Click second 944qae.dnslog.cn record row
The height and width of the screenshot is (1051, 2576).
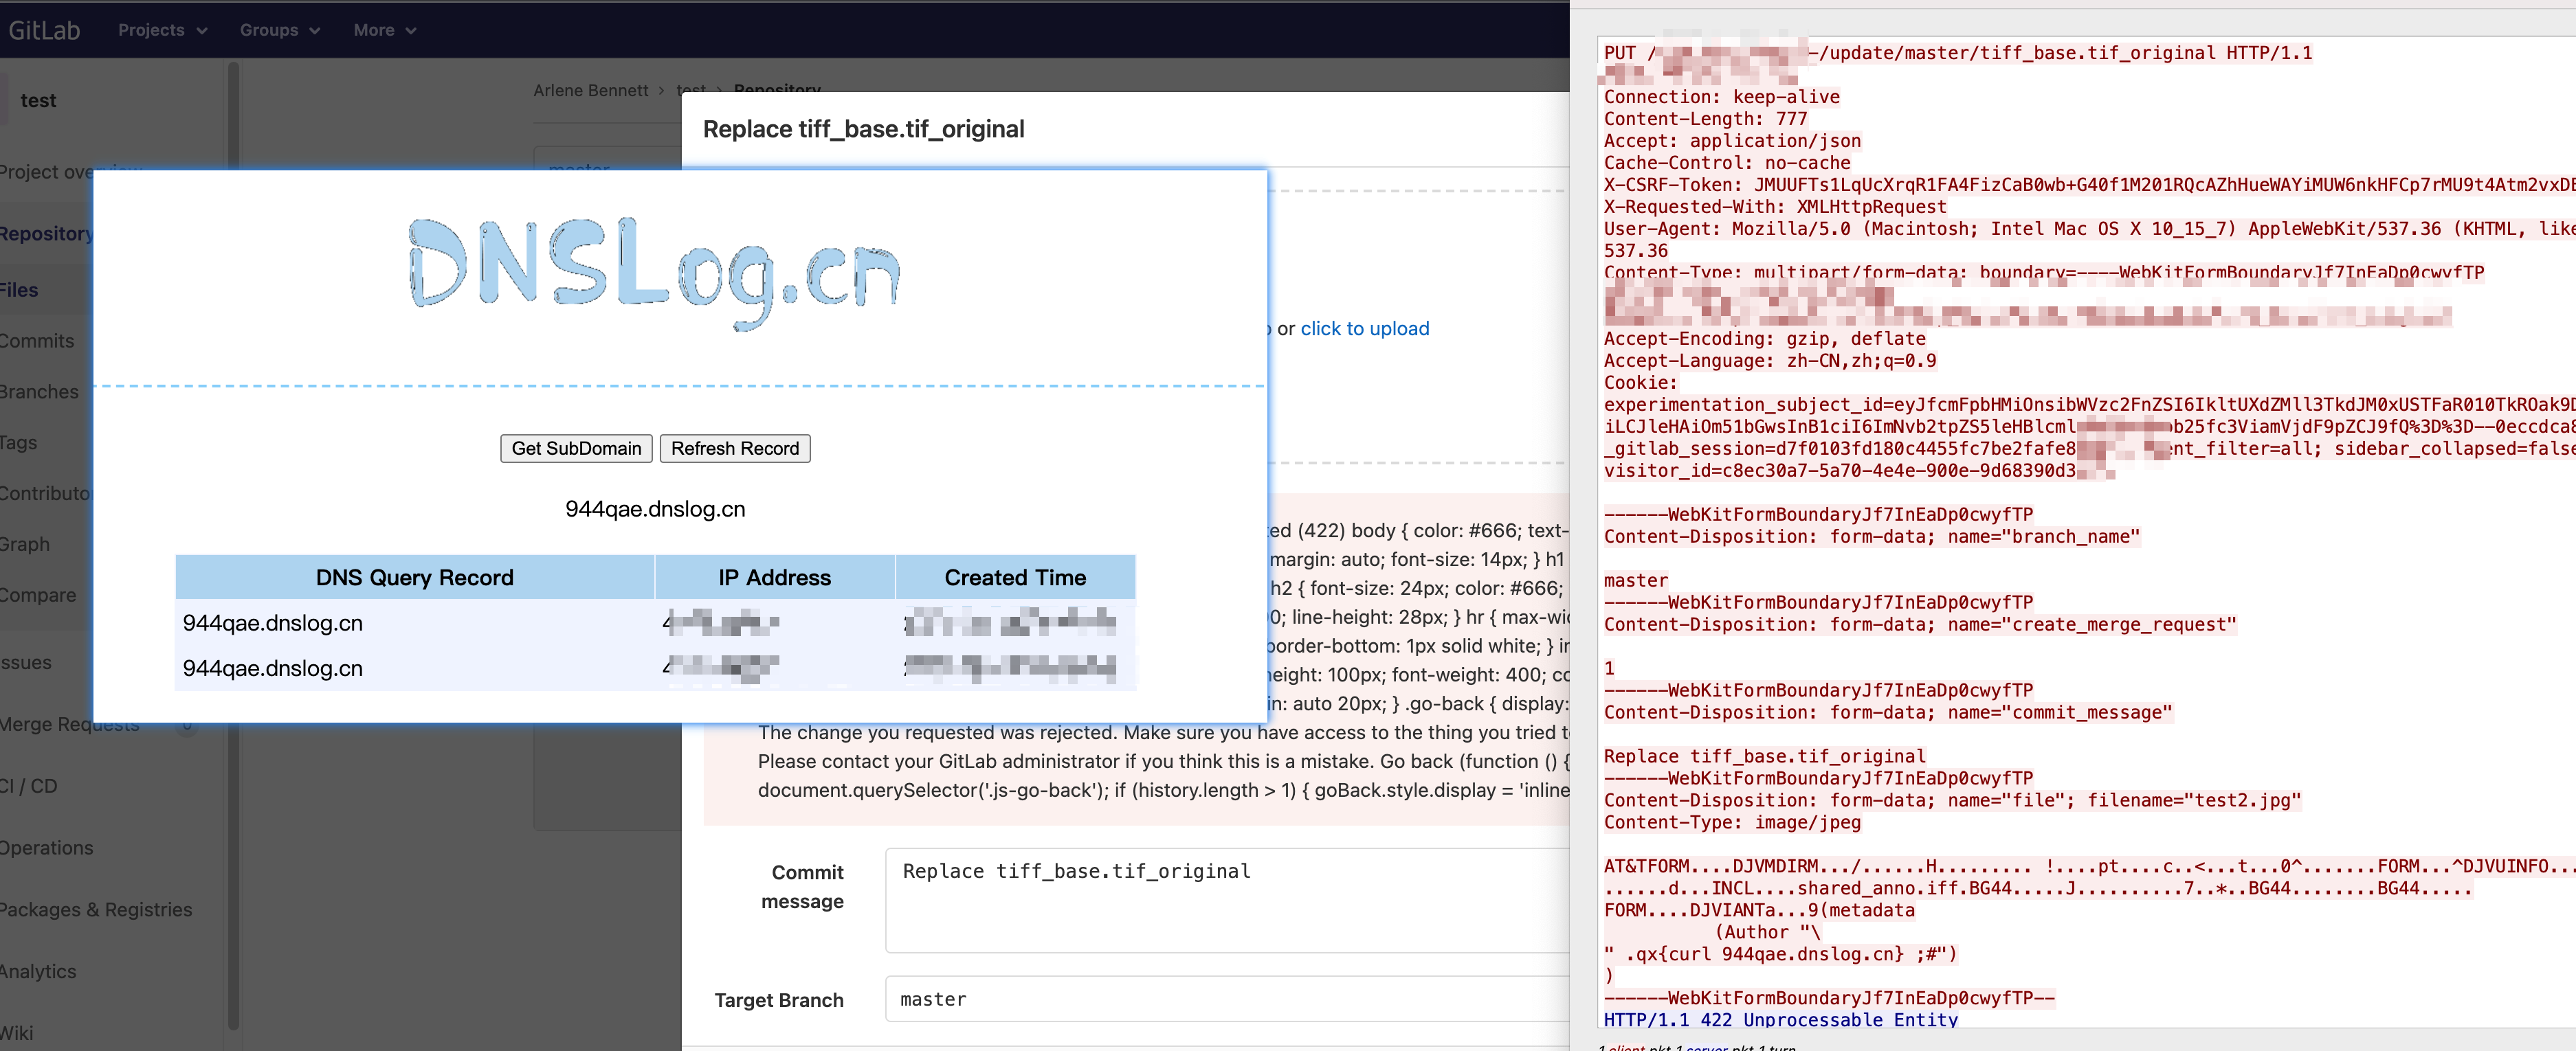coord(655,668)
